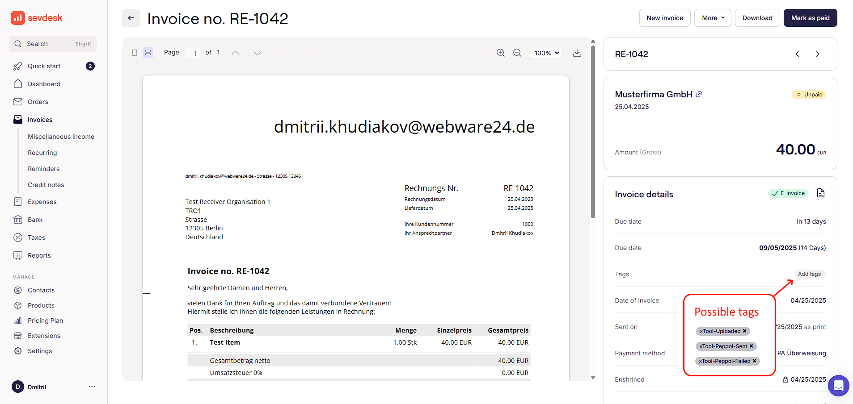This screenshot has height=404, width=853.
Task: Click the zoom-in magnifier in the PDF toolbar
Action: pos(500,52)
